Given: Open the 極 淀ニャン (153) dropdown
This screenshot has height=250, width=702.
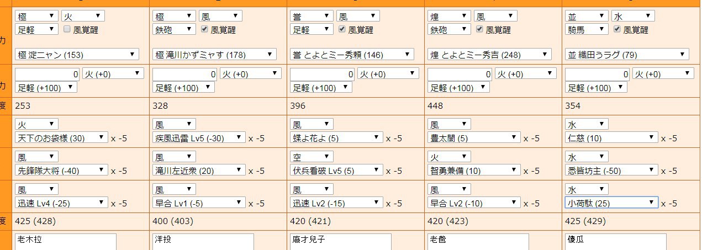Looking at the screenshot, I should pyautogui.click(x=77, y=55).
